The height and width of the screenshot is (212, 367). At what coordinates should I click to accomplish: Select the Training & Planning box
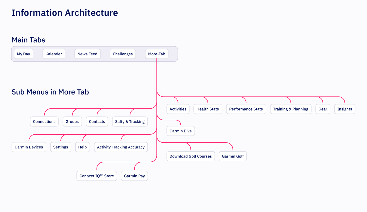[290, 109]
